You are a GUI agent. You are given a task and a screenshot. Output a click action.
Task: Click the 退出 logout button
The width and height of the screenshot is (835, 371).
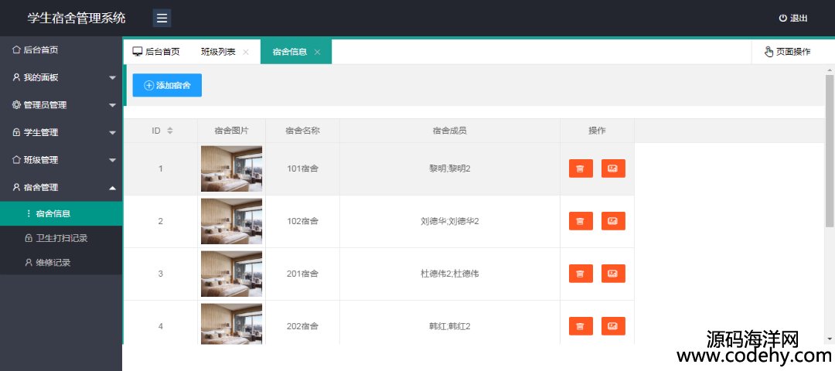[793, 18]
